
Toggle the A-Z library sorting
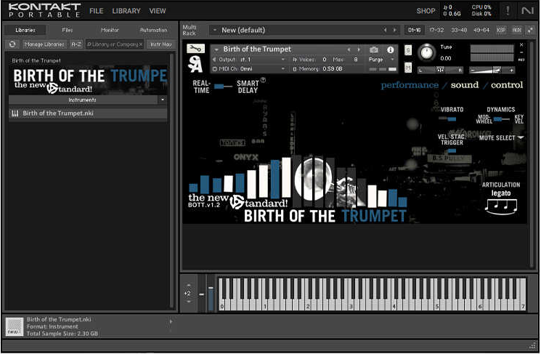pyautogui.click(x=76, y=44)
